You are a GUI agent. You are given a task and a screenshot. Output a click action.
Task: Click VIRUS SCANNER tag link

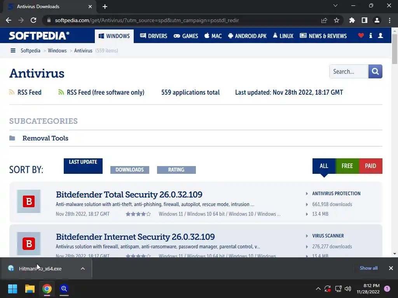328,236
